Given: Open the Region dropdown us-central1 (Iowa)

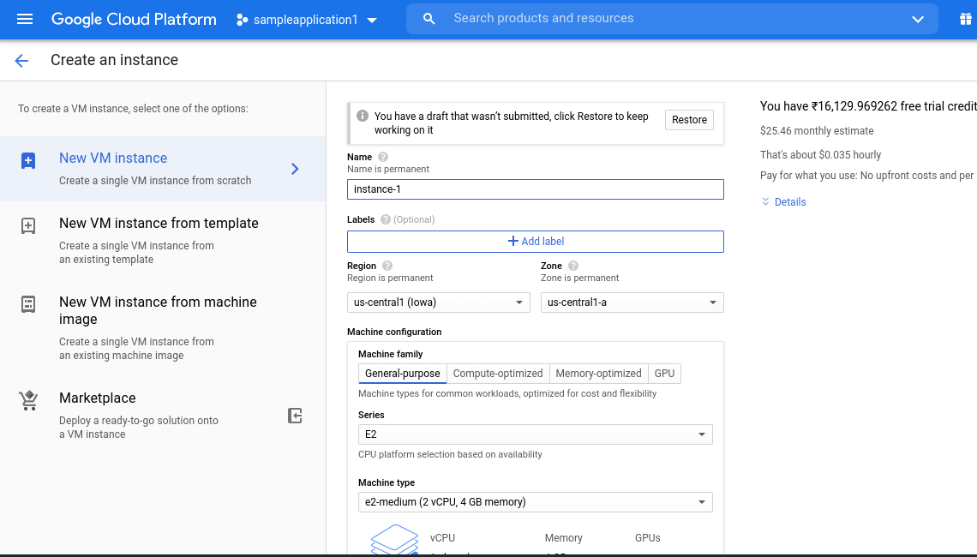Looking at the screenshot, I should click(x=439, y=302).
